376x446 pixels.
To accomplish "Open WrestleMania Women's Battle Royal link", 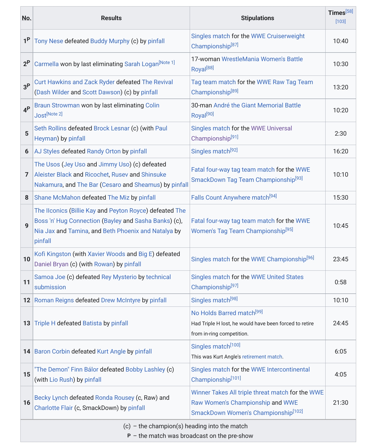I will click(247, 64).
